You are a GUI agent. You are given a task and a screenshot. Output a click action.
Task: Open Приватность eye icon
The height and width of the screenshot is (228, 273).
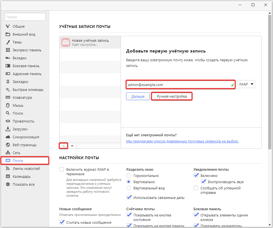(8, 121)
